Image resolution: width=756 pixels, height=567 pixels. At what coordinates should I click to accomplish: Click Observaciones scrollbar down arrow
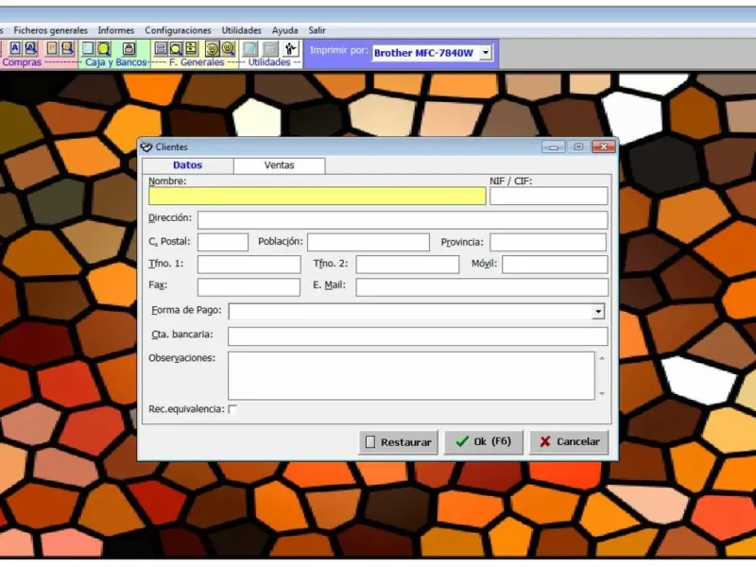[x=602, y=394]
